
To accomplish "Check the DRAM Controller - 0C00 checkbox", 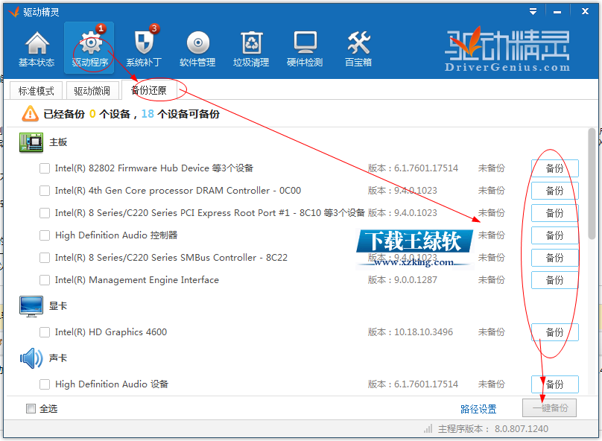I will 45,191.
